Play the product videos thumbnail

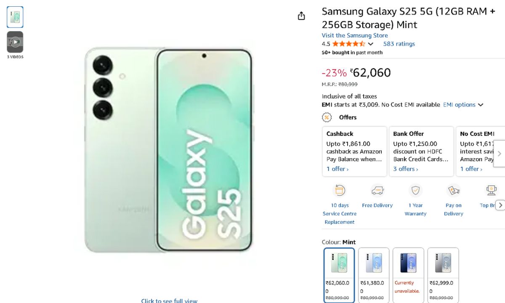pos(15,42)
